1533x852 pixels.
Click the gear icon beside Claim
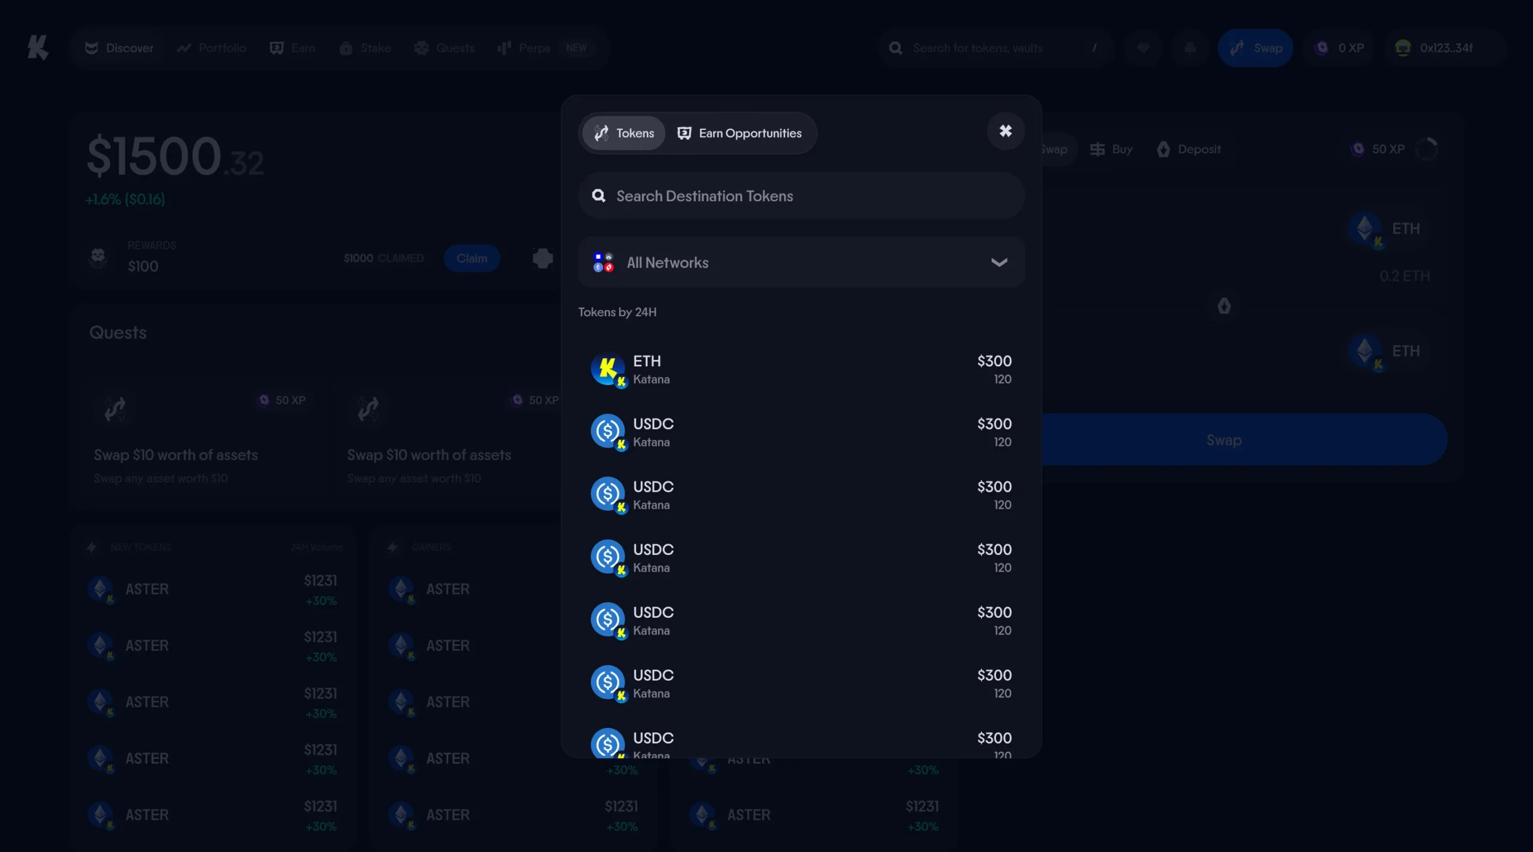[x=543, y=258]
